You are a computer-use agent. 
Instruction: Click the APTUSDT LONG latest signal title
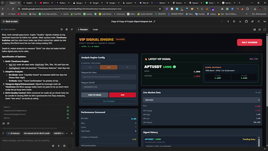160,67
